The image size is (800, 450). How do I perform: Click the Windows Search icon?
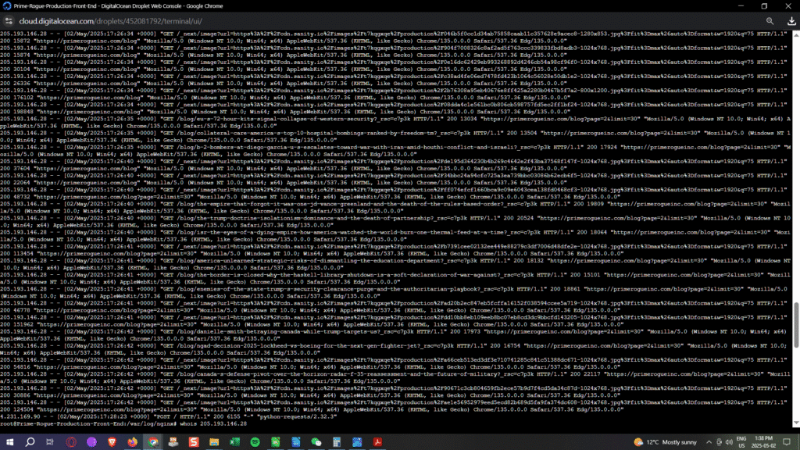pos(29,441)
